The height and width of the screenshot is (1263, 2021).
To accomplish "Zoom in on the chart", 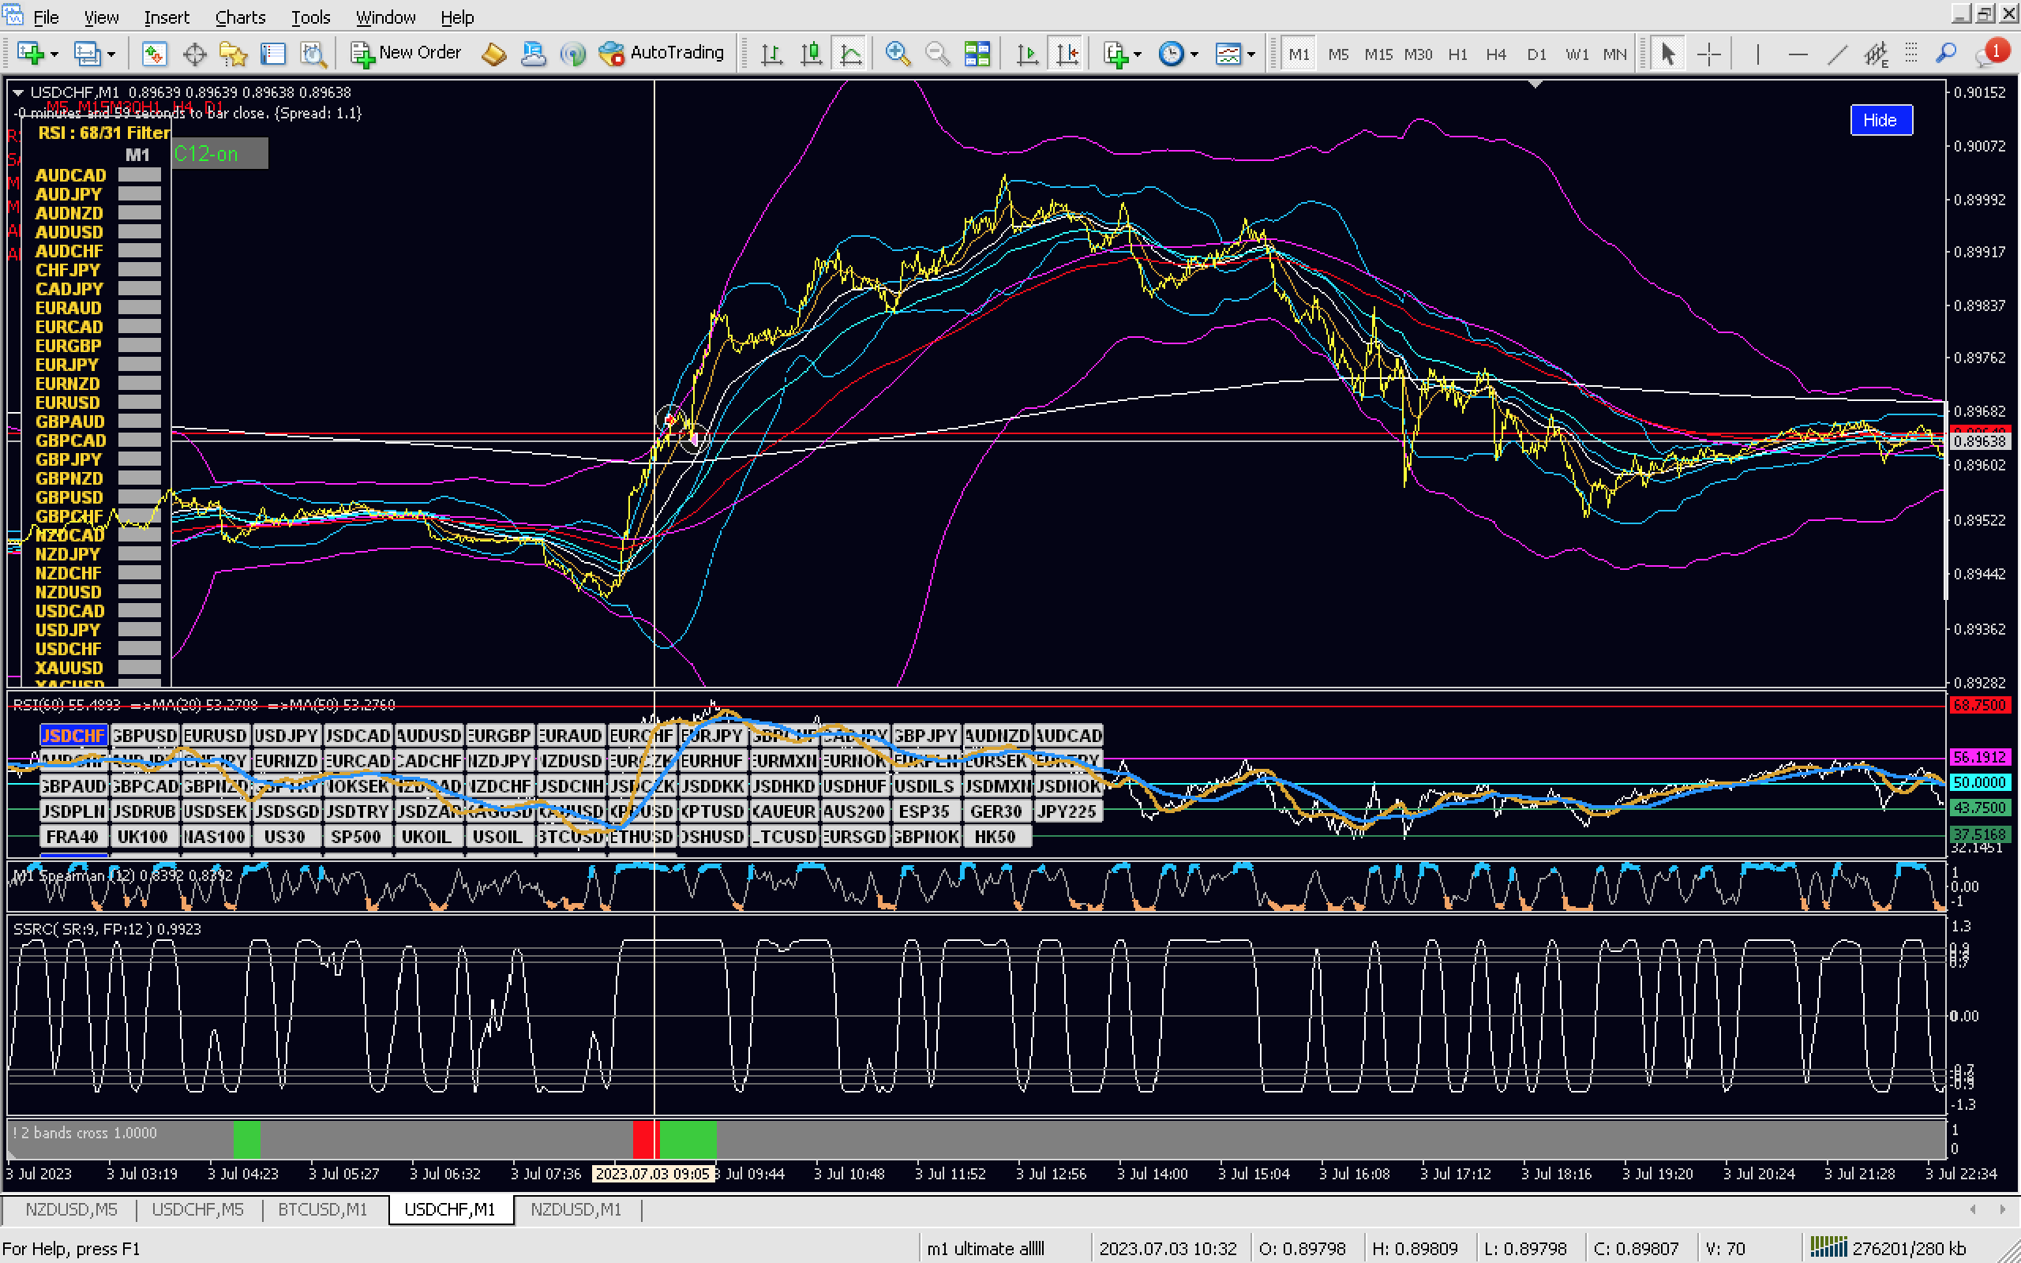I will (898, 54).
